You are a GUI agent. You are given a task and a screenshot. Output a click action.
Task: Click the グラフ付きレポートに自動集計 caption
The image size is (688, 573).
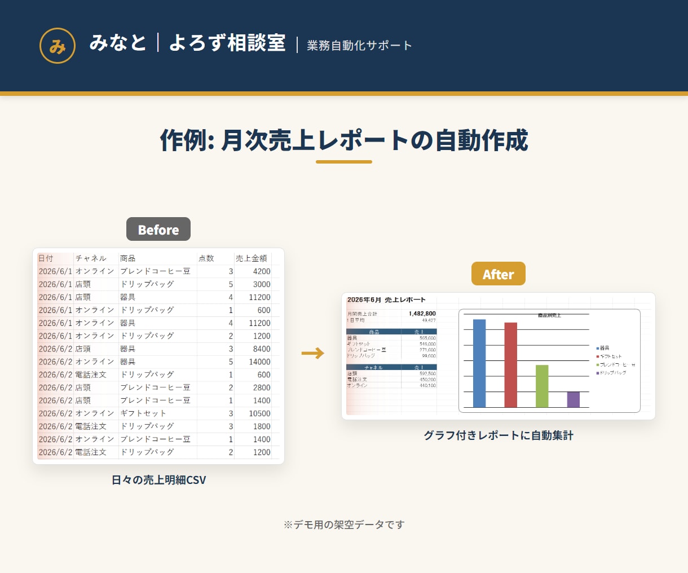pyautogui.click(x=499, y=435)
